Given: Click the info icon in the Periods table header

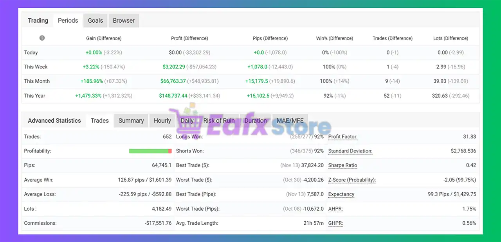Looking at the screenshot, I should pyautogui.click(x=42, y=38).
